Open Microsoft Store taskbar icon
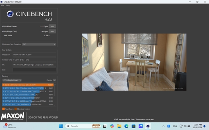This screenshot has width=209, height=130. click(x=134, y=126)
